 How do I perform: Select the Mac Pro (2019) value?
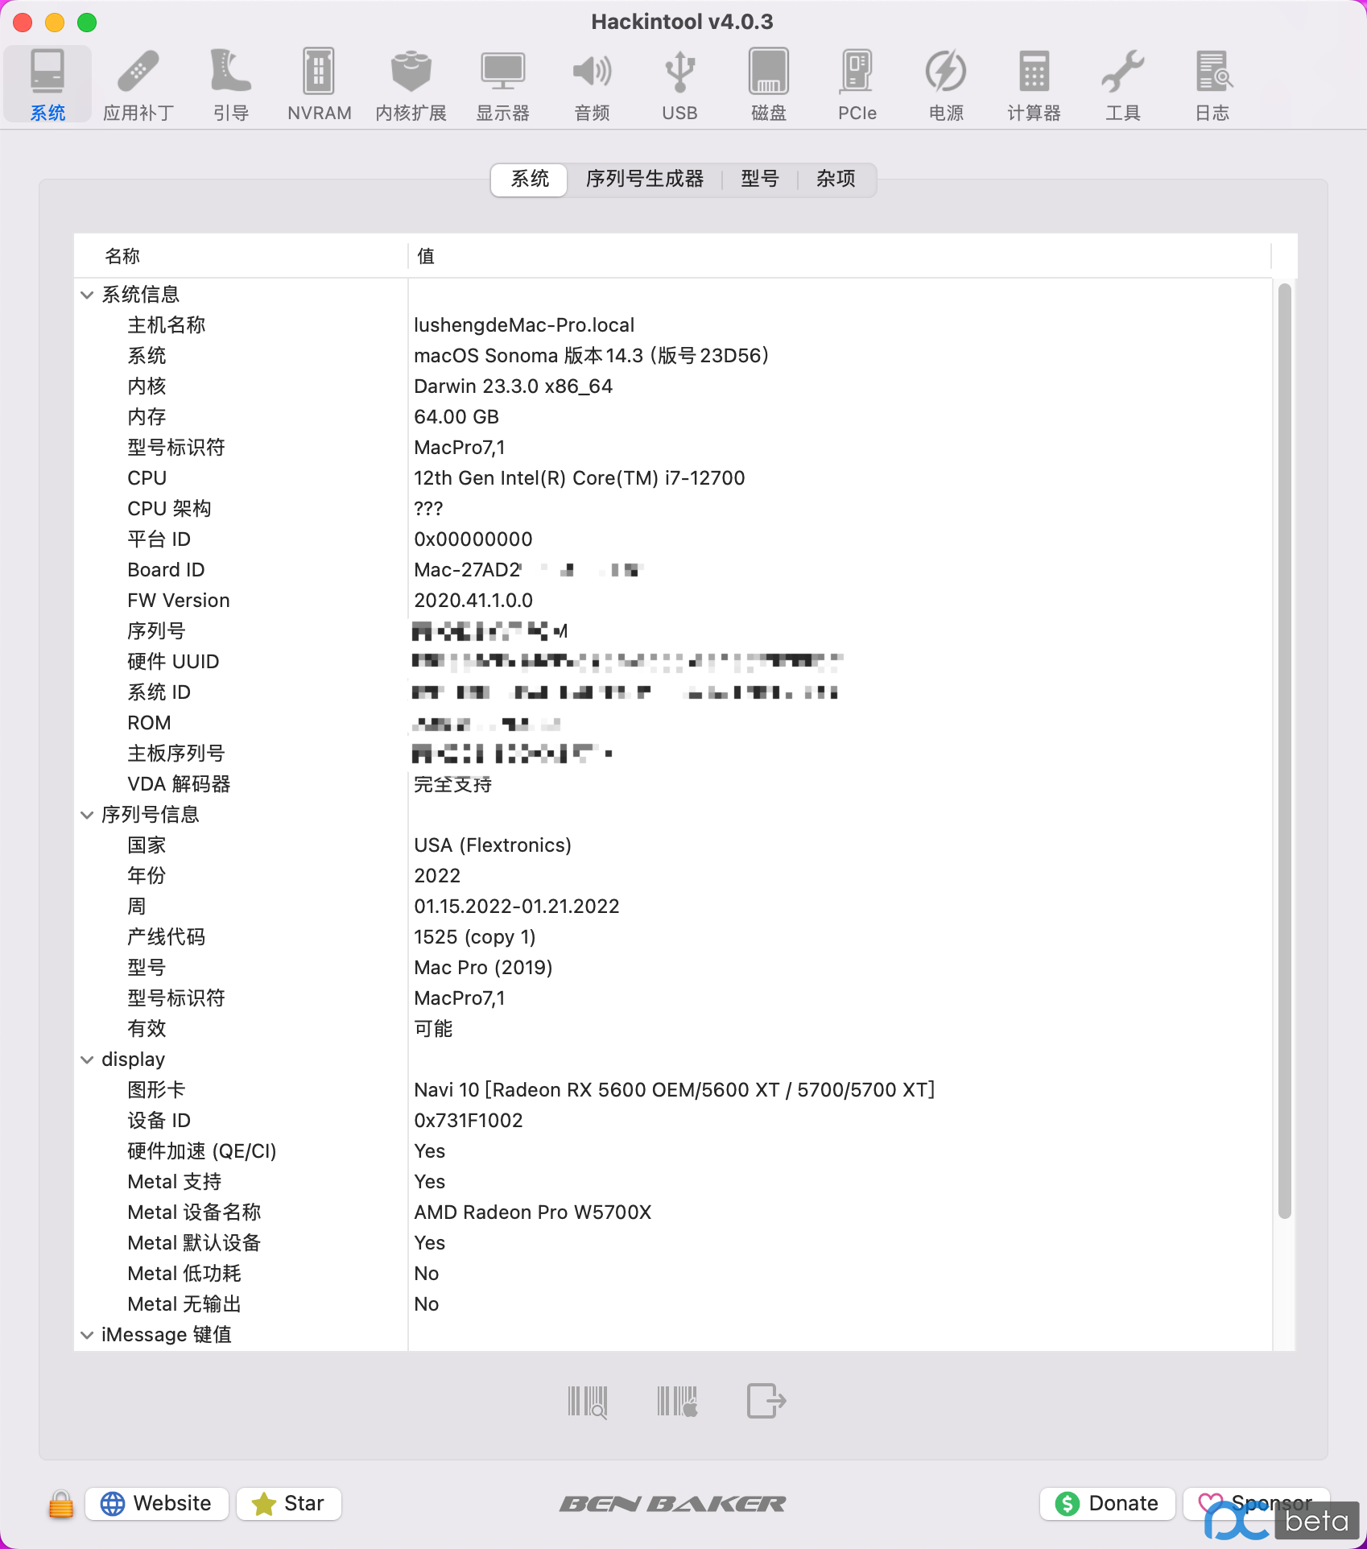pos(483,968)
